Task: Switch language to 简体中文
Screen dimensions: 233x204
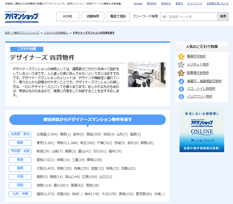Action: (x=152, y=3)
